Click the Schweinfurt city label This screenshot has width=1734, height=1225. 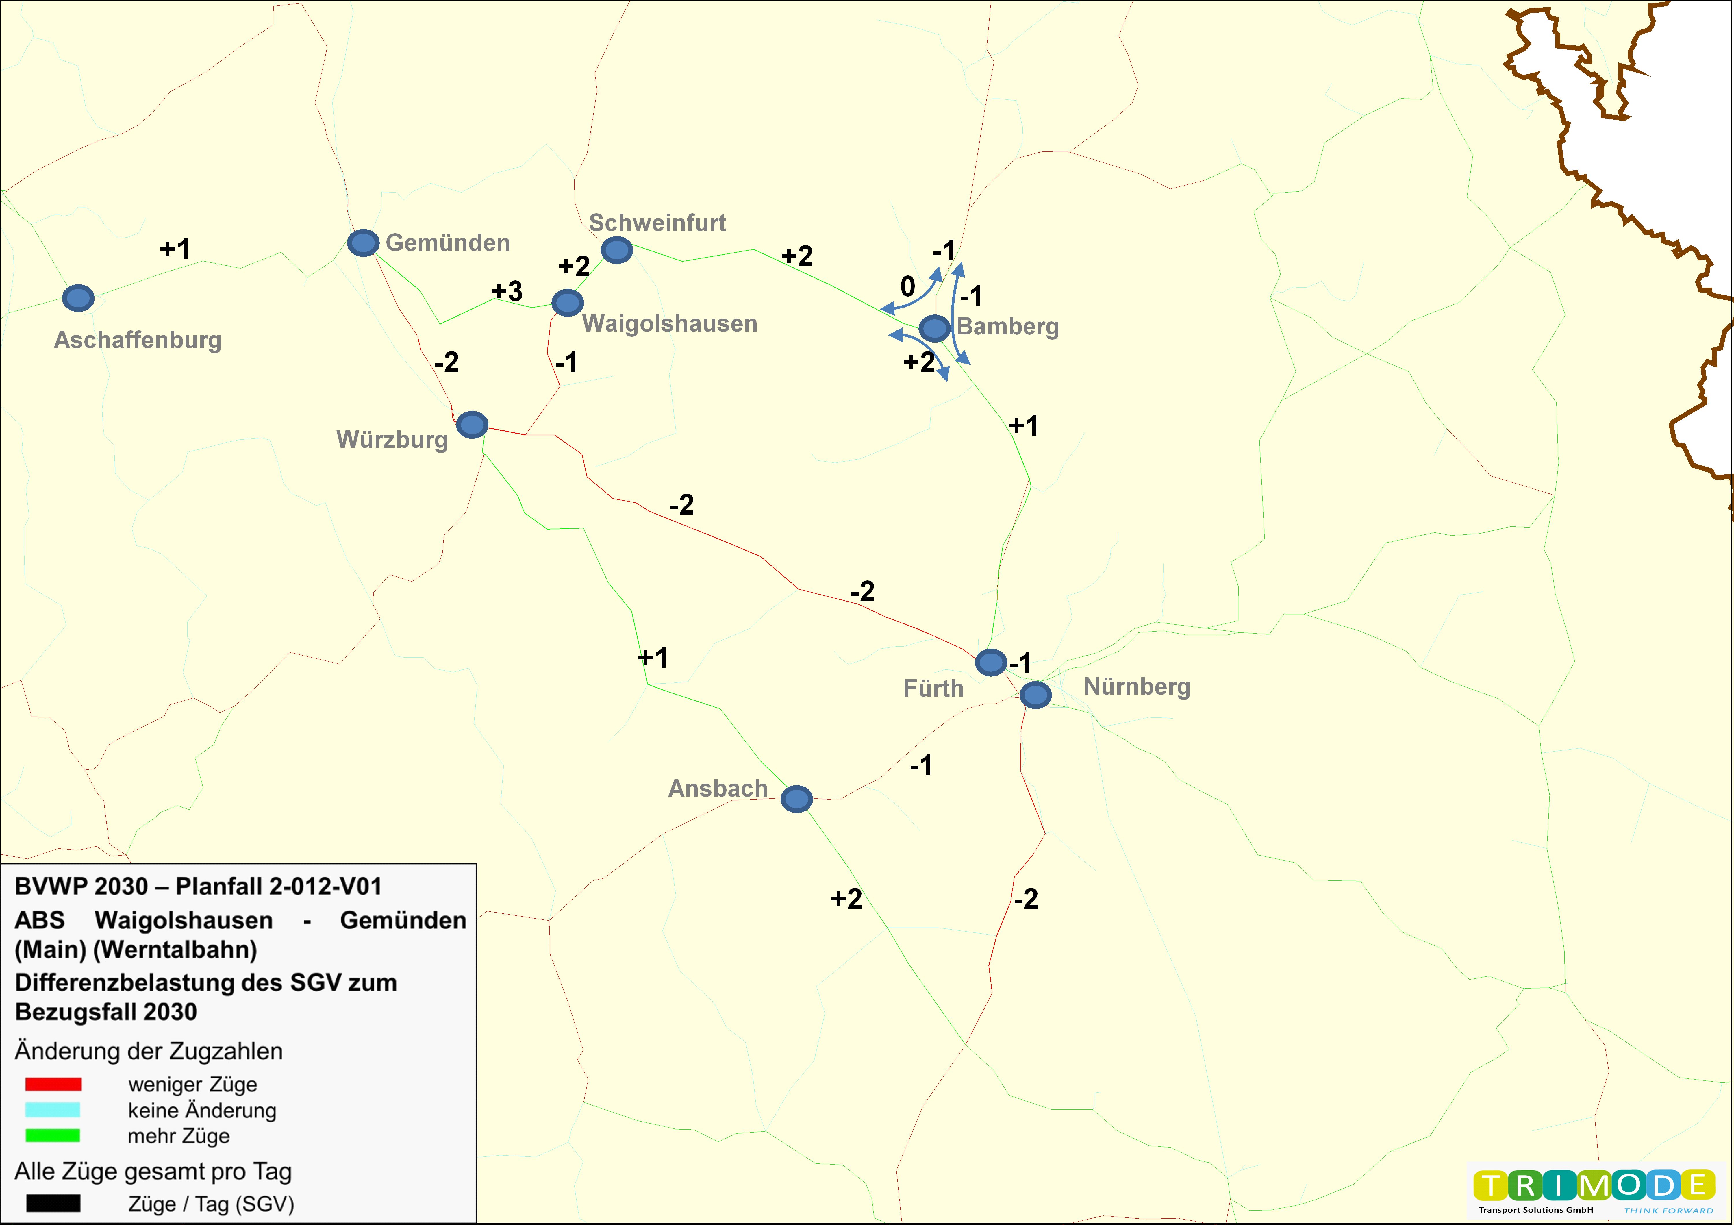click(x=658, y=223)
